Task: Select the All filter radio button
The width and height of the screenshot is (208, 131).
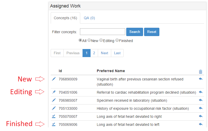Action: coord(80,40)
